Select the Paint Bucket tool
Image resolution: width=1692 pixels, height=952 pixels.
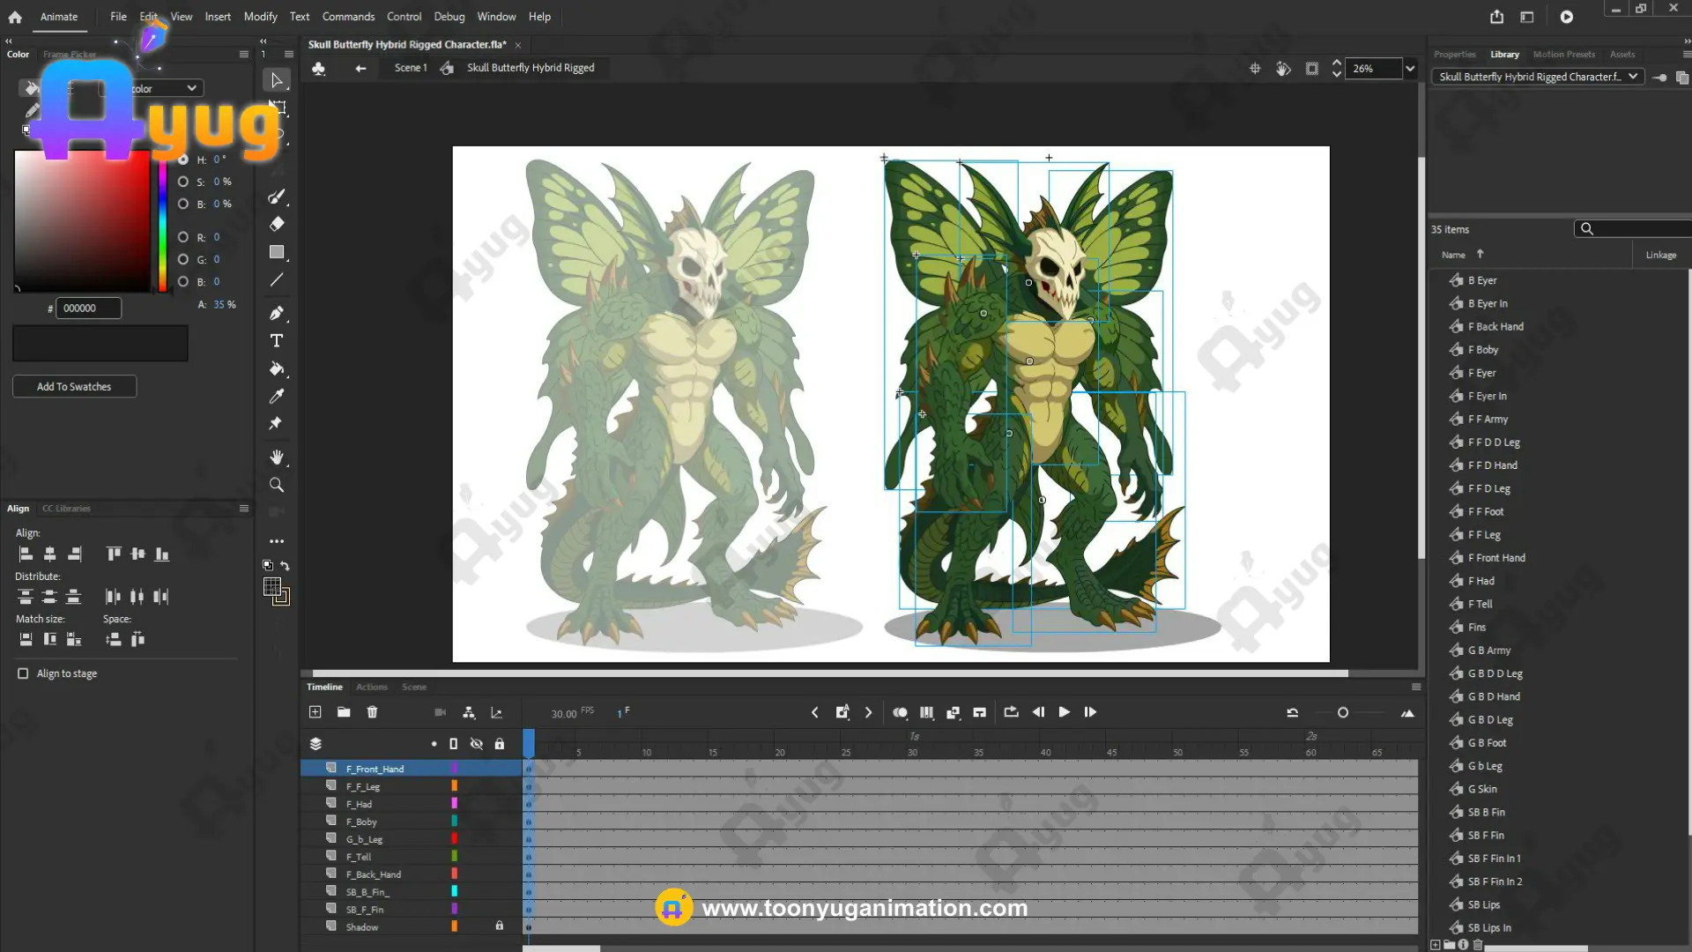[277, 368]
